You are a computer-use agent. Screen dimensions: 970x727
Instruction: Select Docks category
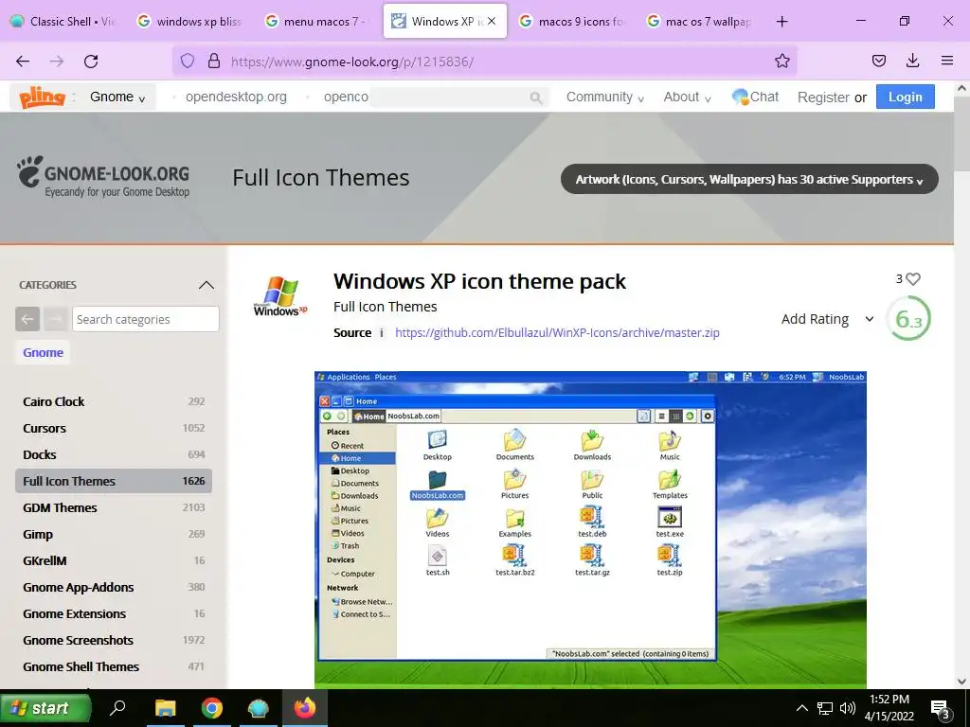(x=114, y=455)
